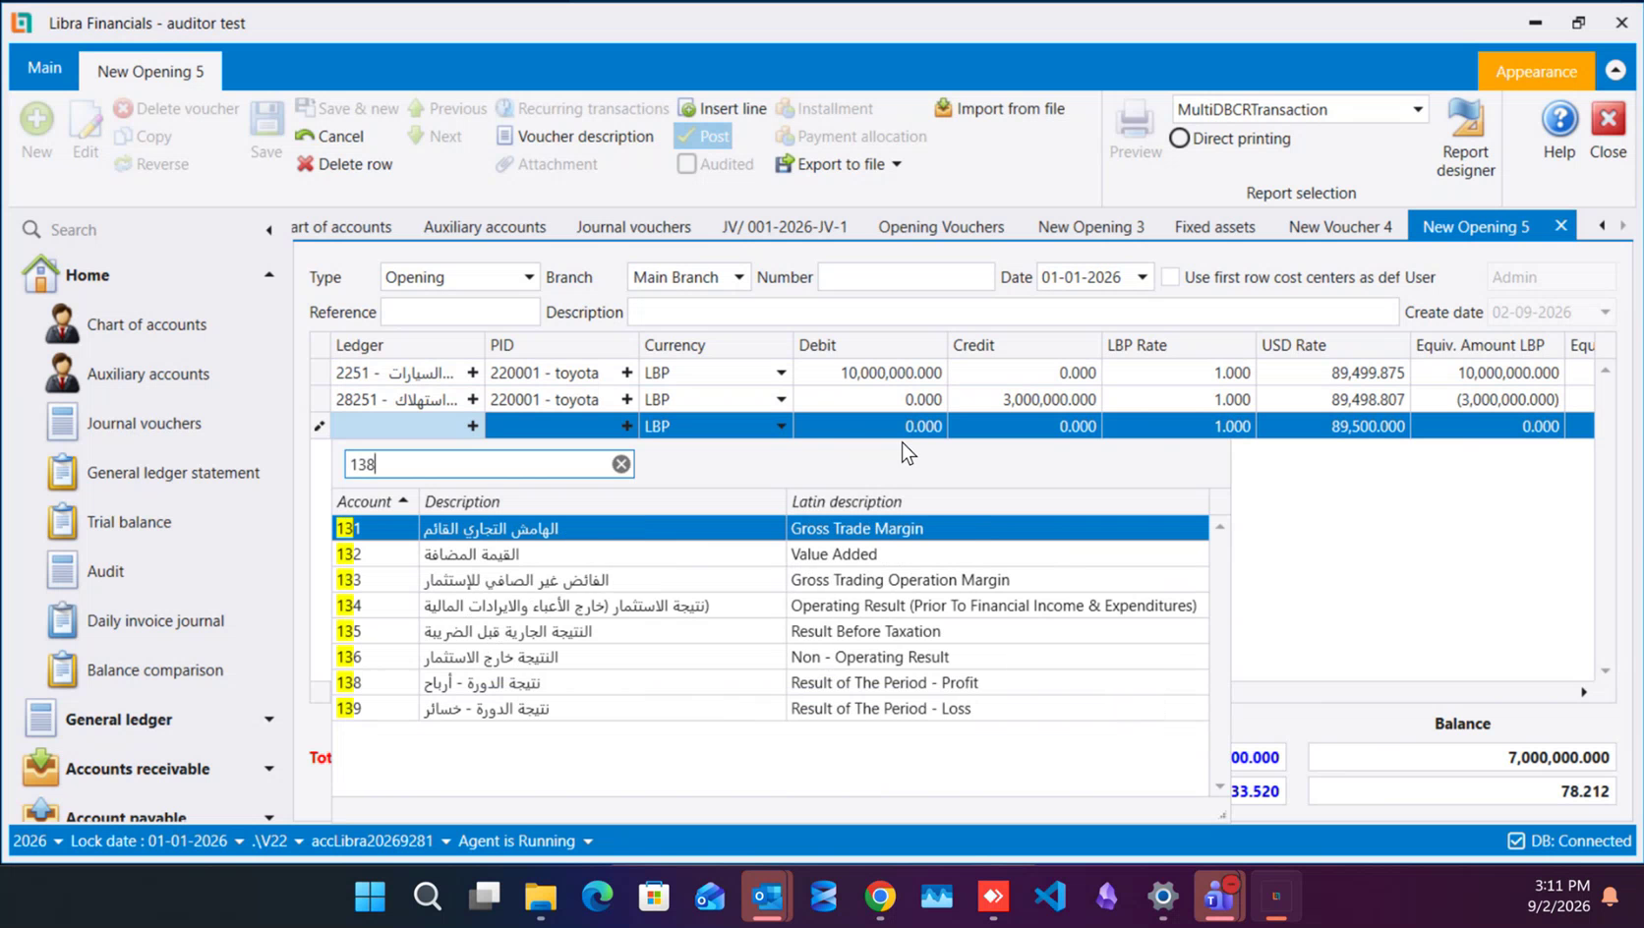Open the Type Opening dropdown
The height and width of the screenshot is (928, 1644).
pos(529,277)
